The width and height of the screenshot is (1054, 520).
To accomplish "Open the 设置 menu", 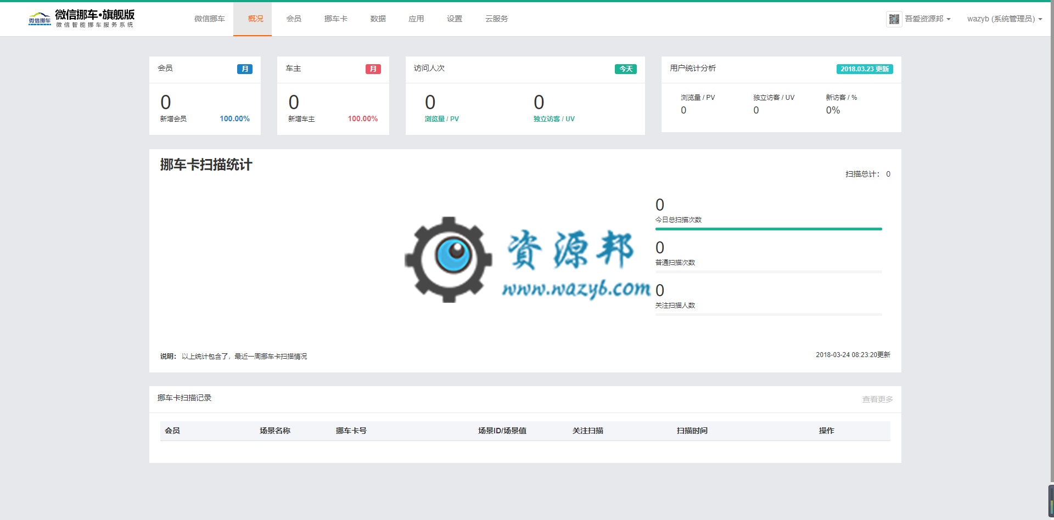I will click(x=455, y=19).
